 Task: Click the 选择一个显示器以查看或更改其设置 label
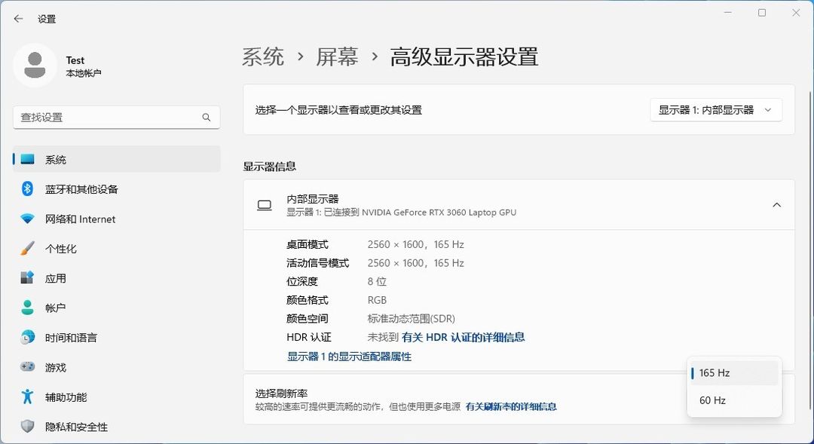[338, 110]
